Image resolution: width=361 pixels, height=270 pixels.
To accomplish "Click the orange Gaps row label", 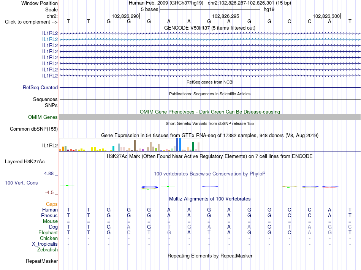I will point(52,204).
